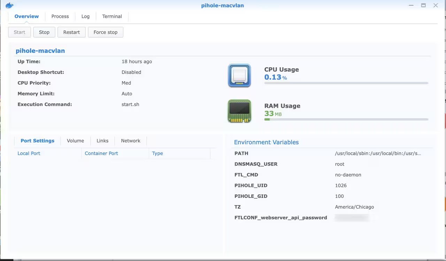Click the Type column header
The image size is (446, 261).
click(157, 153)
